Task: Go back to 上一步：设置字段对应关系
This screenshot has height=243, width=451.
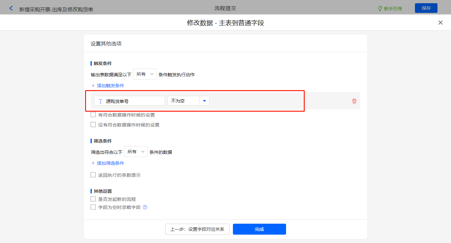Action: (x=197, y=229)
